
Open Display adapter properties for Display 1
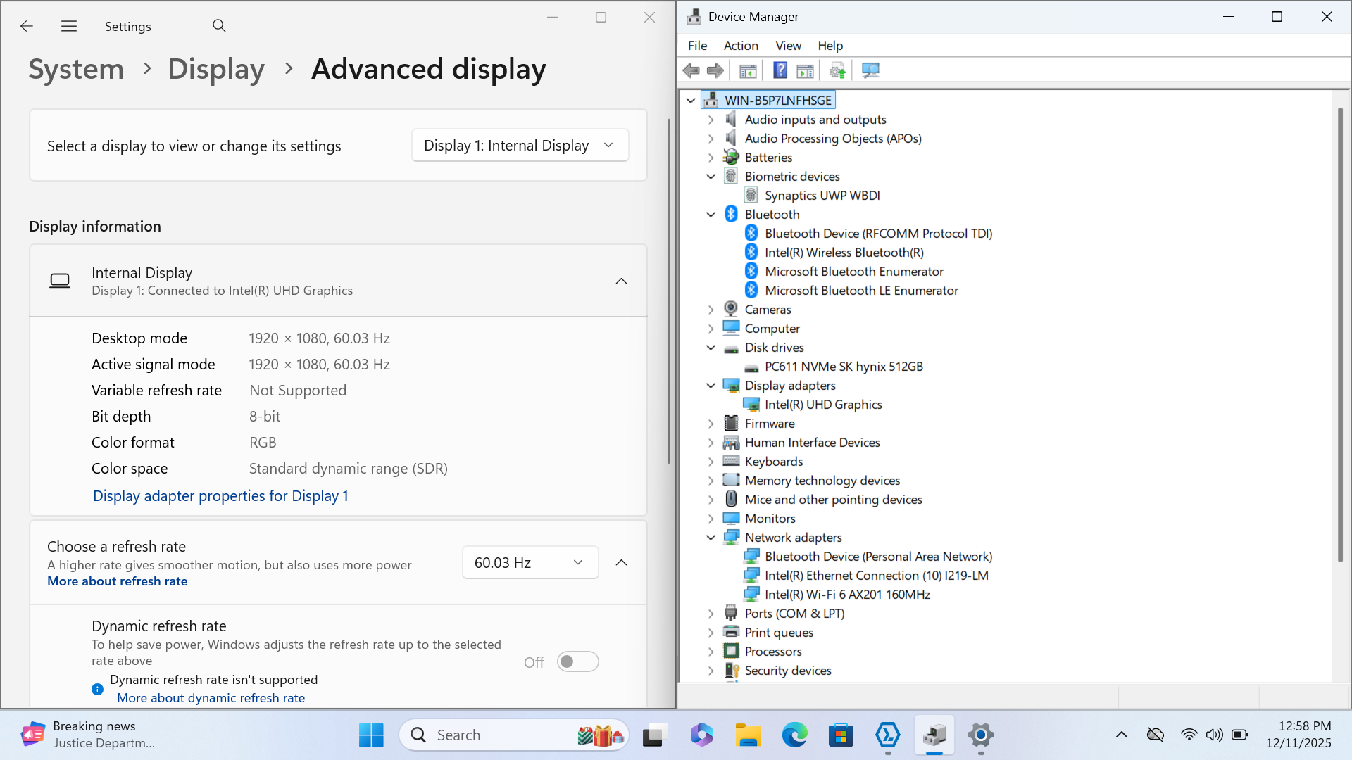click(220, 496)
